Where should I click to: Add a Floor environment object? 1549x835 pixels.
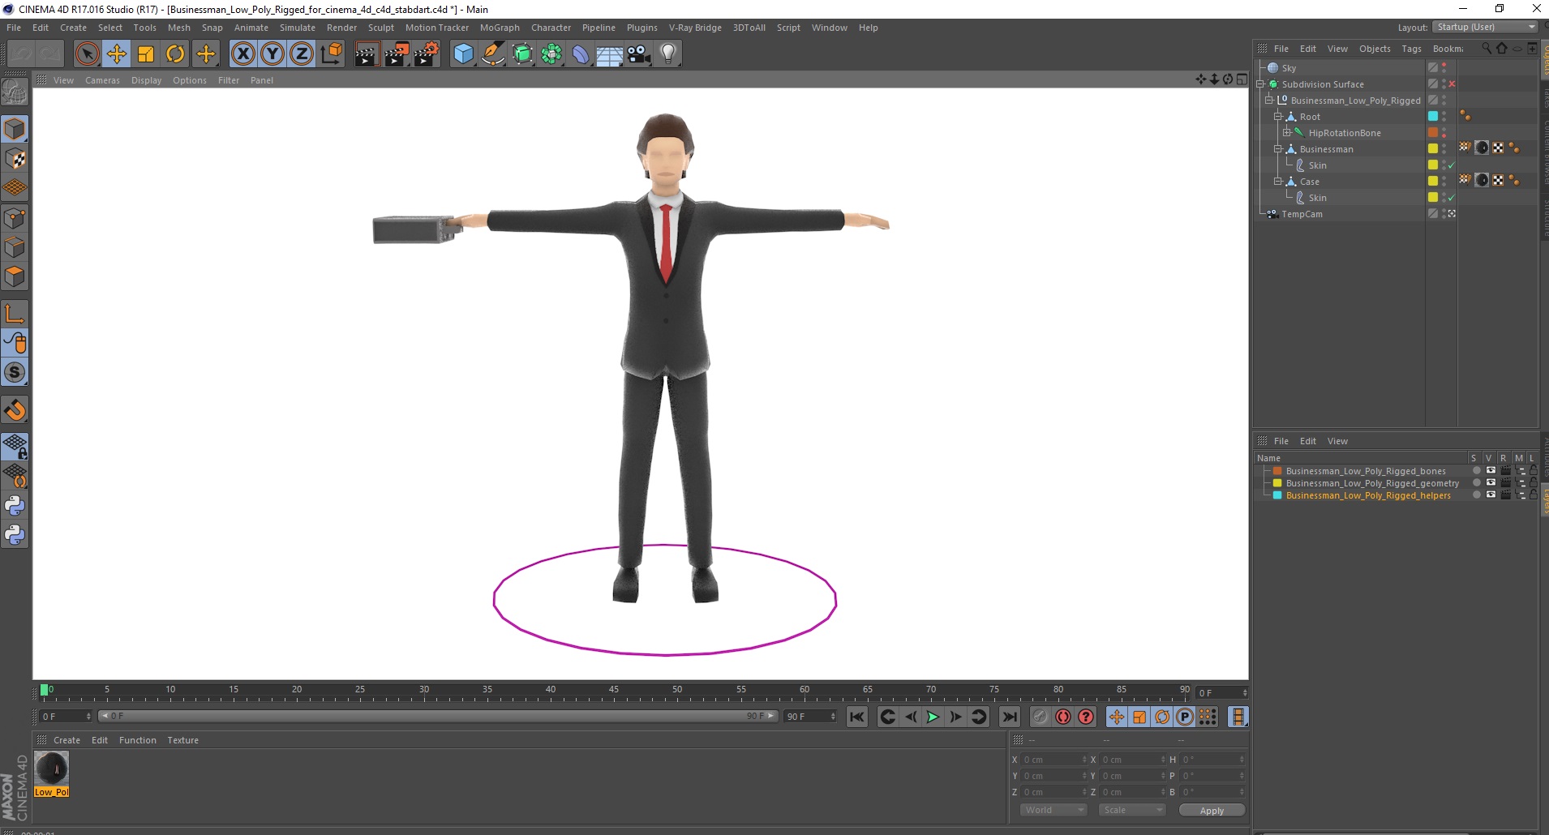click(610, 54)
